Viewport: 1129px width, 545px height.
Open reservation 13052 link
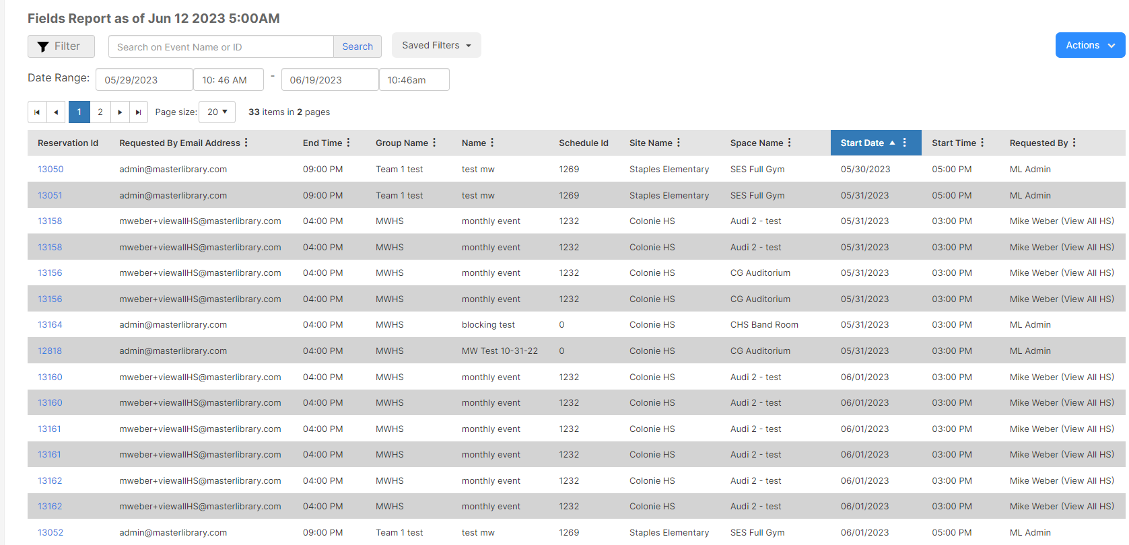(x=50, y=533)
